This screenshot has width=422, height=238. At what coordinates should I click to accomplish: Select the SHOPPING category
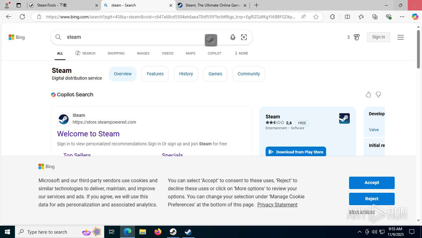(x=116, y=53)
